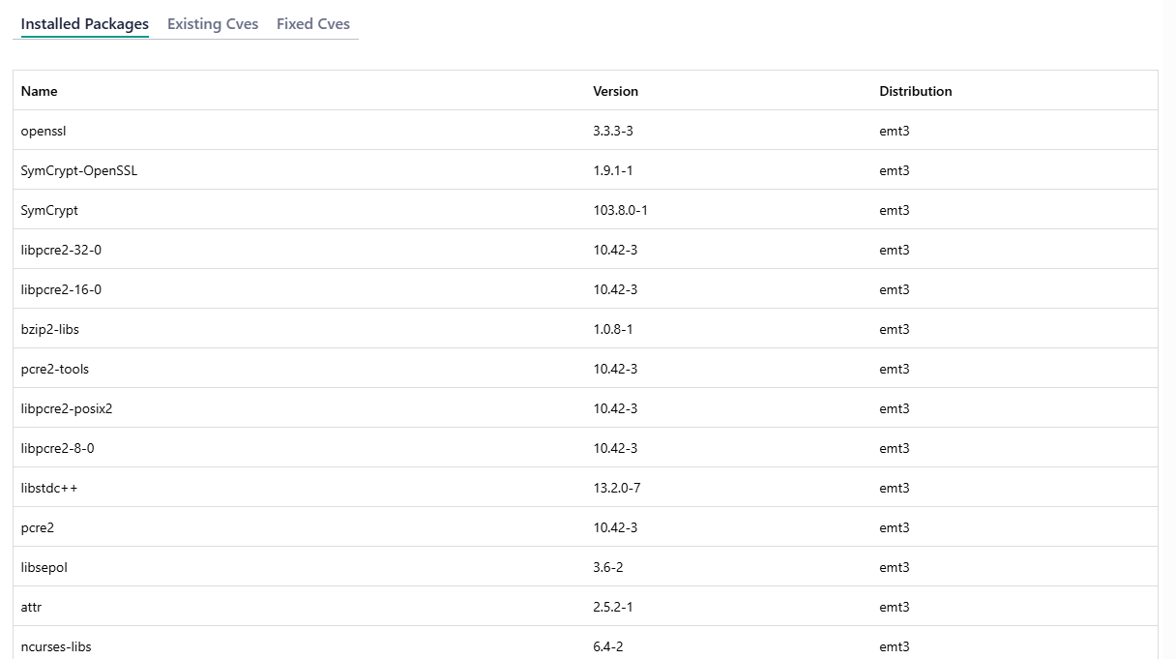
Task: Click the attr package row
Action: 31,607
